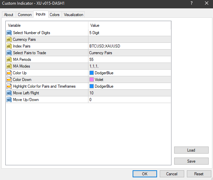Image resolution: width=213 pixels, height=180 pixels.
Task: Open the Visualization tab
Action: (74, 15)
